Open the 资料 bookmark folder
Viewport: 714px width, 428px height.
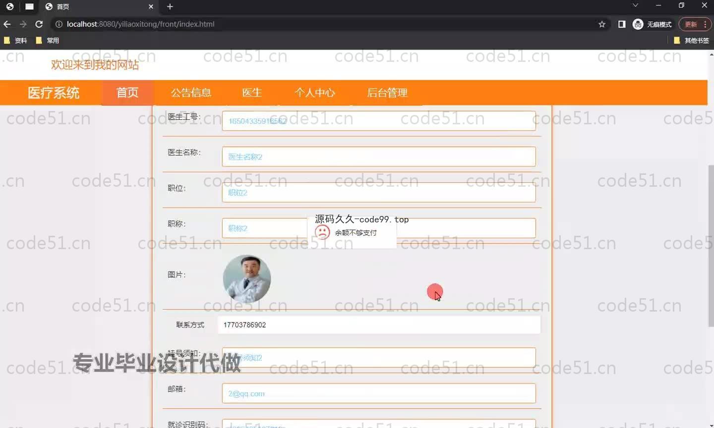tap(15, 41)
